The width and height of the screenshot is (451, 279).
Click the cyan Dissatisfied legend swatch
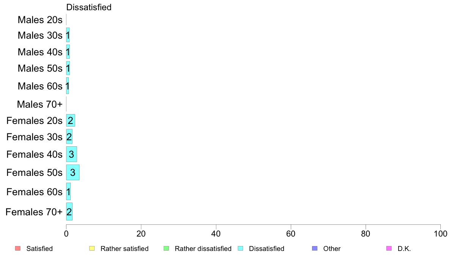[x=240, y=249]
